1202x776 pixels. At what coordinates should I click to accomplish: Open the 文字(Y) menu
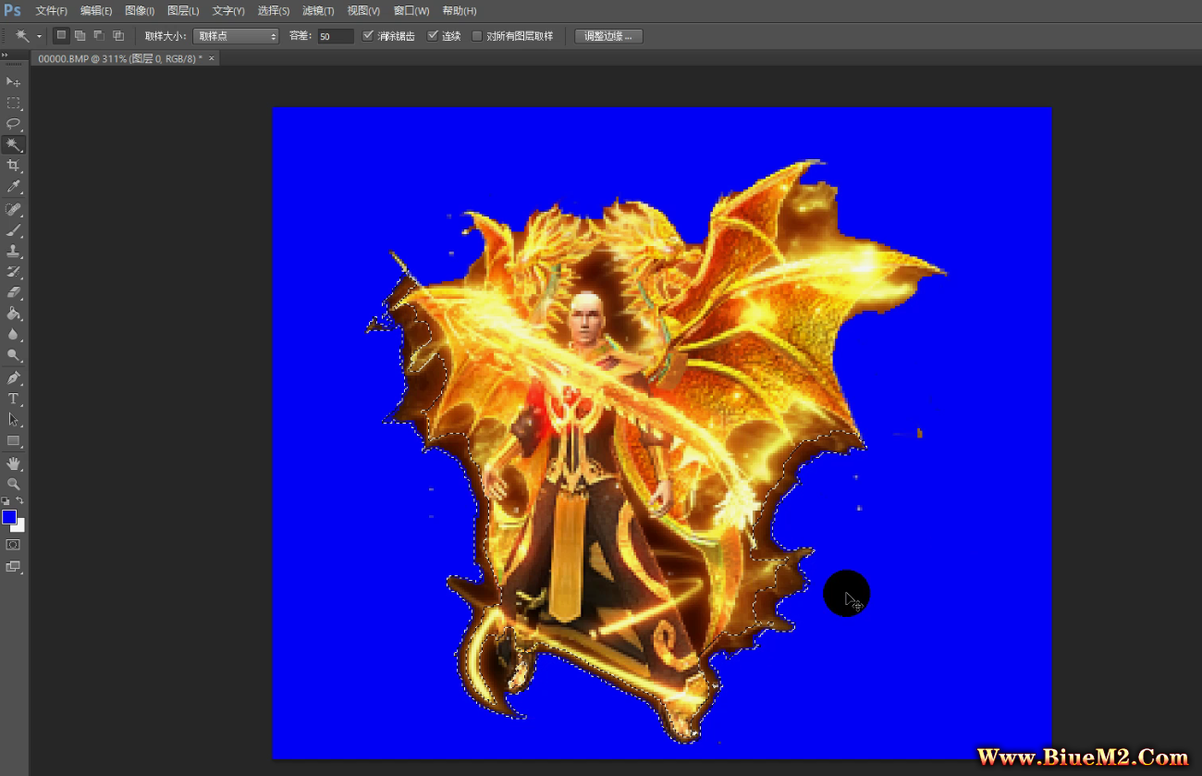pos(228,11)
